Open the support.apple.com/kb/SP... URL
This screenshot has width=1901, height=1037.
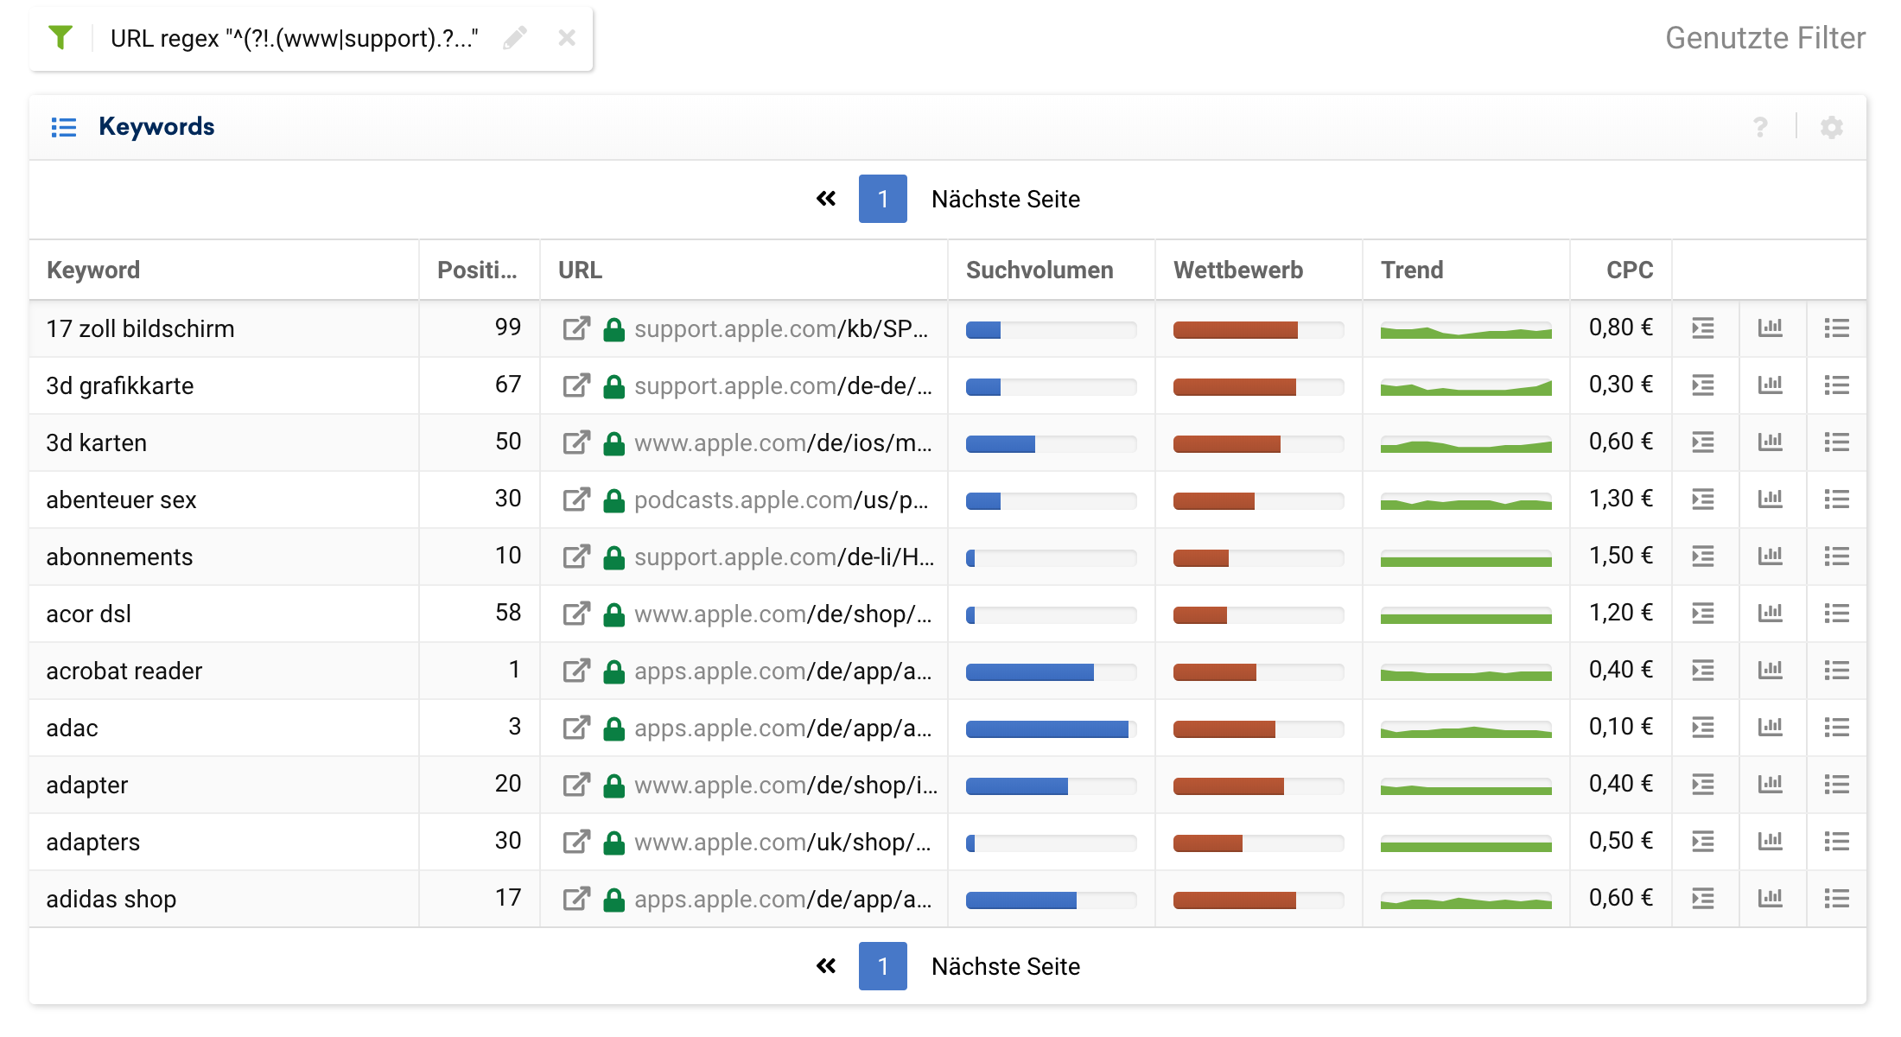781,328
